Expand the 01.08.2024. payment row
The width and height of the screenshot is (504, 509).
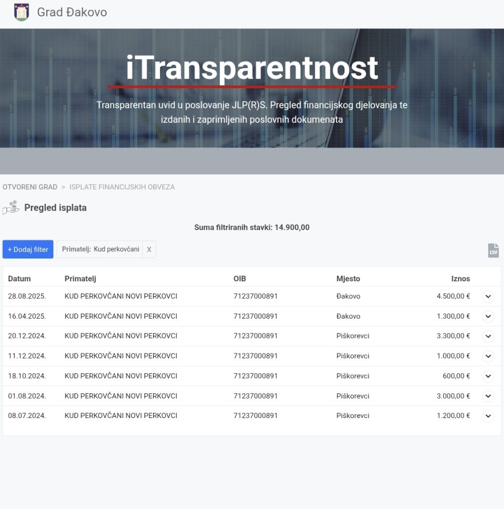coord(488,396)
